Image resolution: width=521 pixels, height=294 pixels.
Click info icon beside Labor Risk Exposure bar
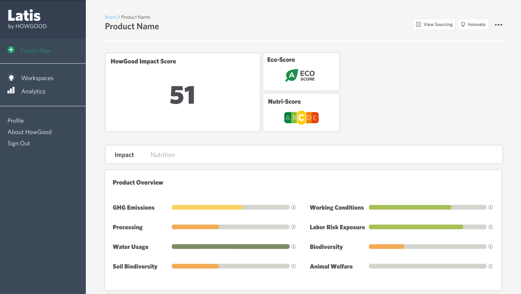click(490, 227)
